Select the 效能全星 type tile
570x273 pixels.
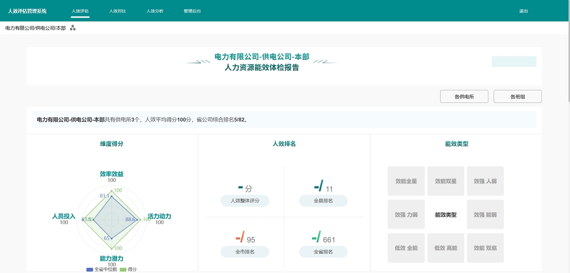point(406,181)
